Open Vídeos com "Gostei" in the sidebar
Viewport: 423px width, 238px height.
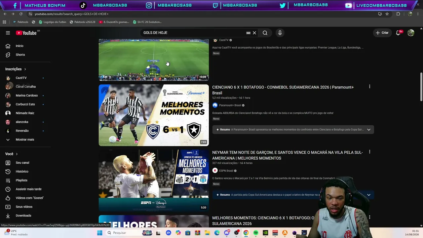click(29, 198)
